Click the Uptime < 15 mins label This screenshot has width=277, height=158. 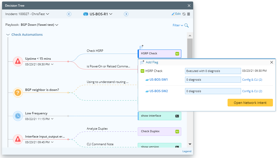pos(38,58)
